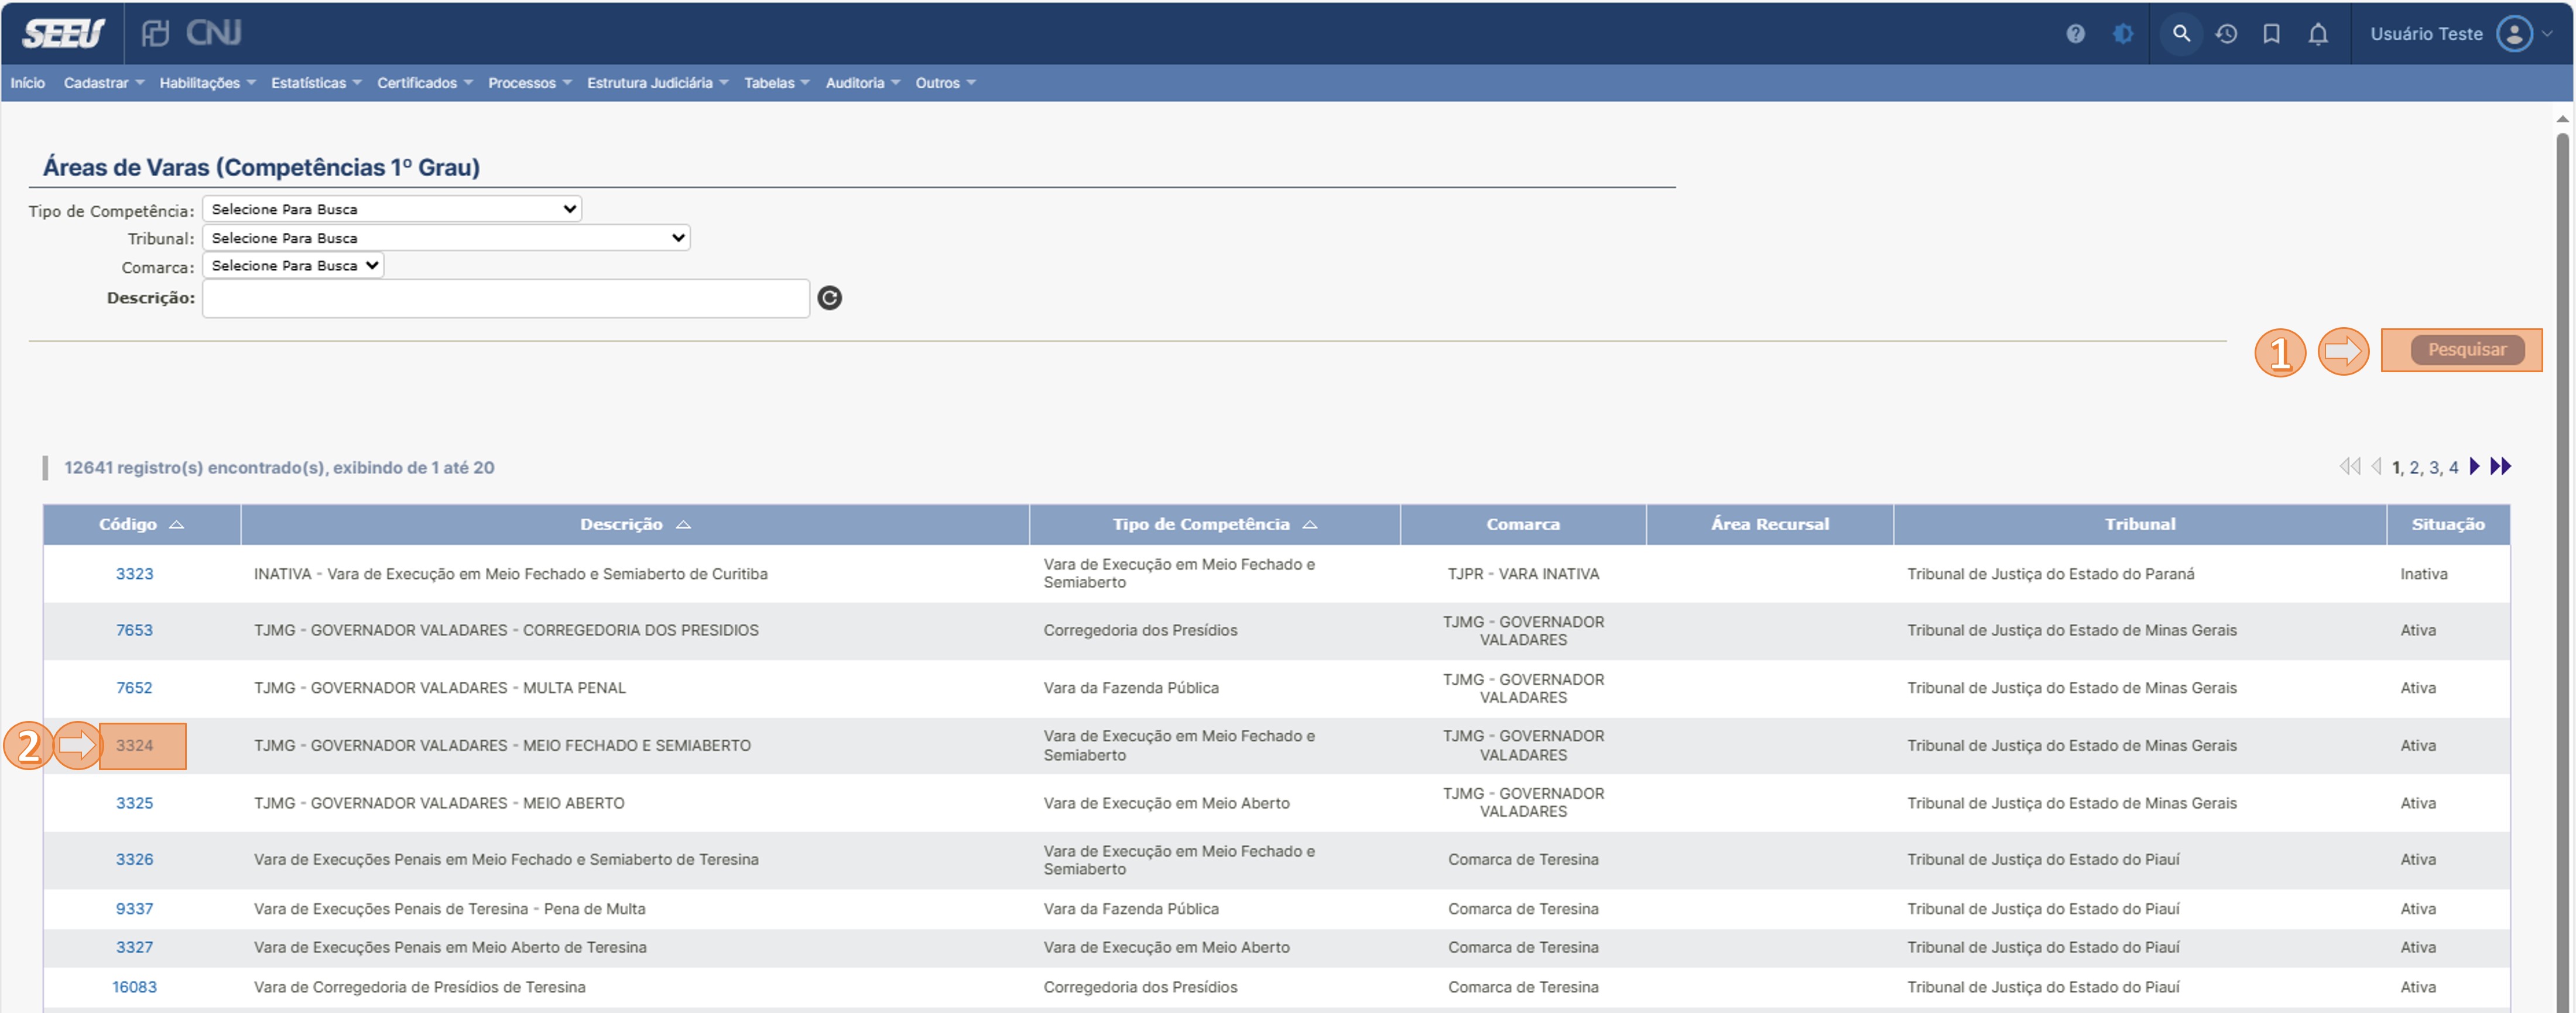This screenshot has width=2576, height=1013.
Task: Go to results page 3
Action: (x=2434, y=467)
